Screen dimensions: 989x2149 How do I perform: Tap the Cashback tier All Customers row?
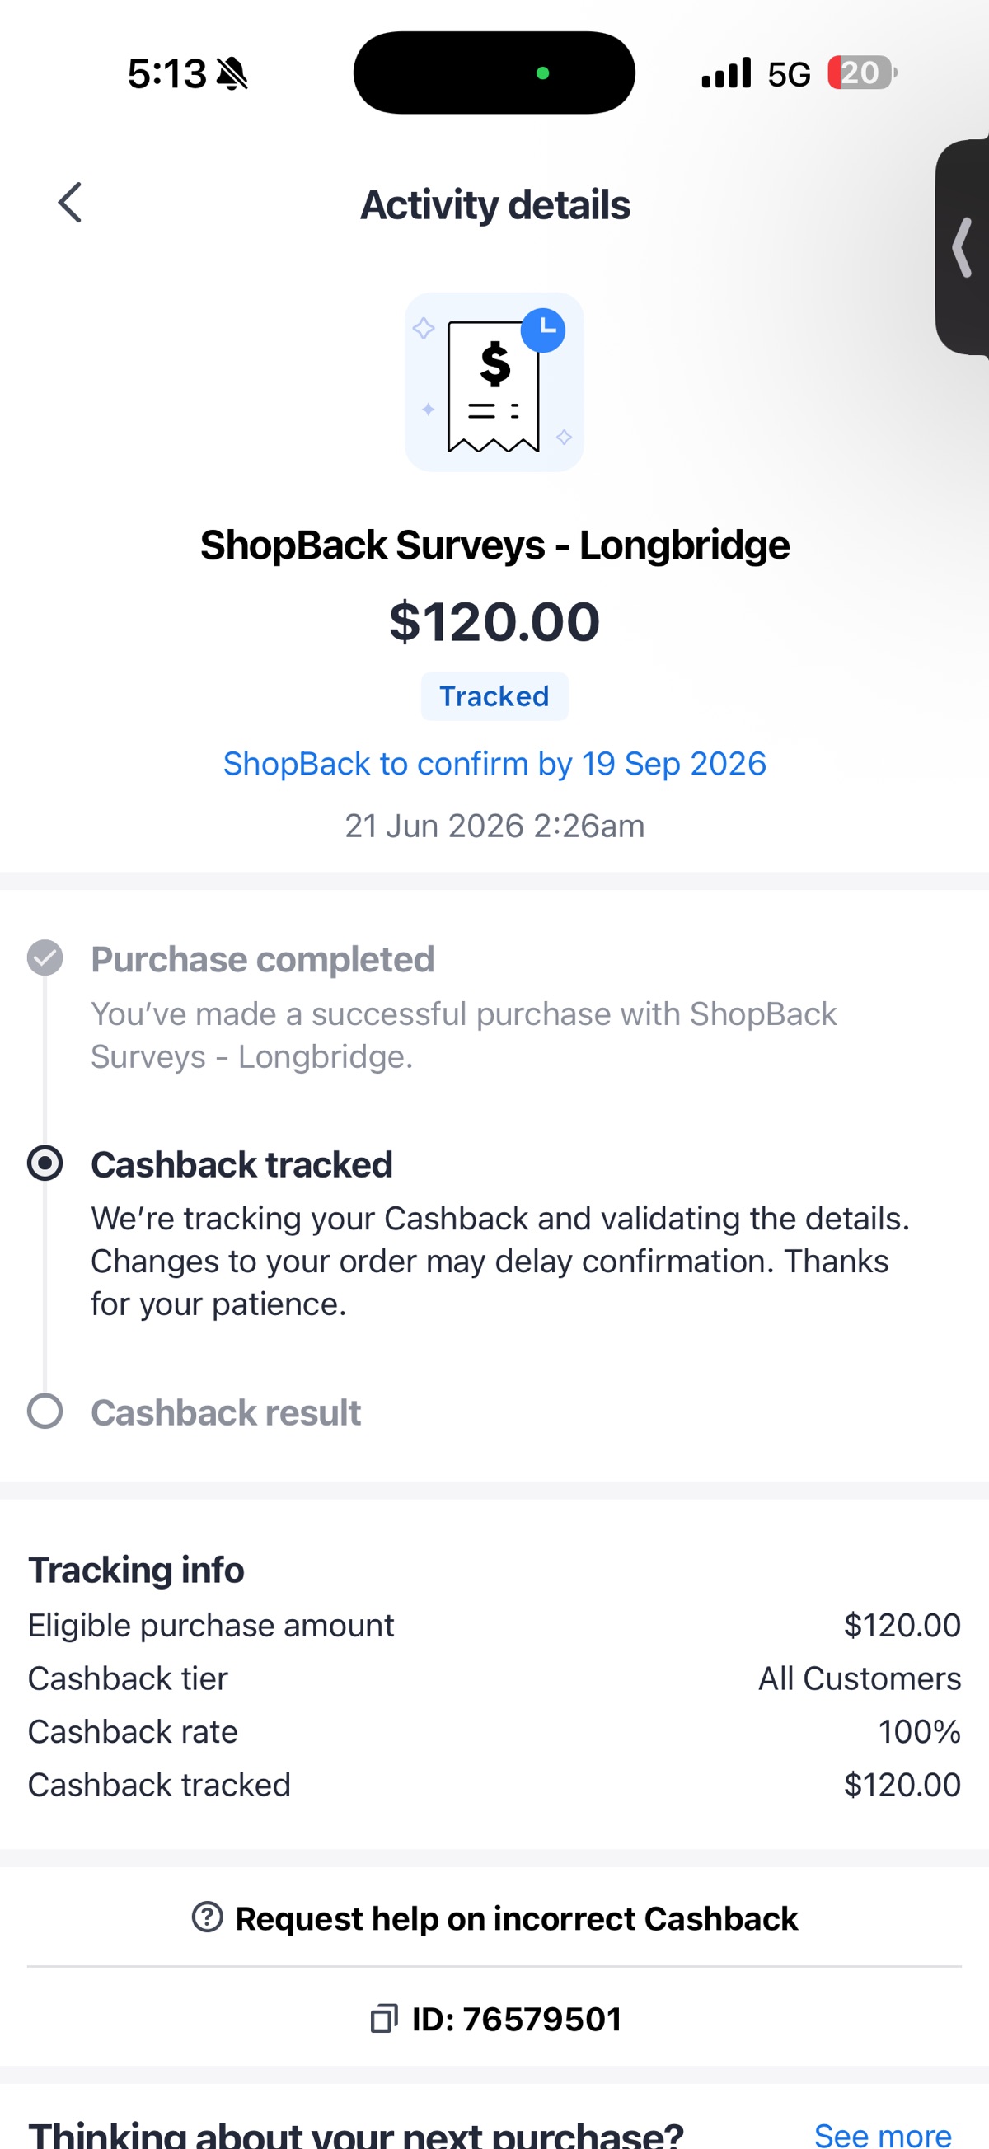tap(494, 1678)
